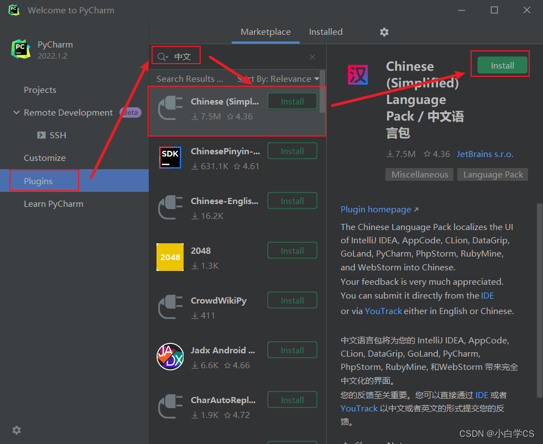Click the Chinese (Simpl... plugin plug icon
The width and height of the screenshot is (543, 444).
click(170, 108)
